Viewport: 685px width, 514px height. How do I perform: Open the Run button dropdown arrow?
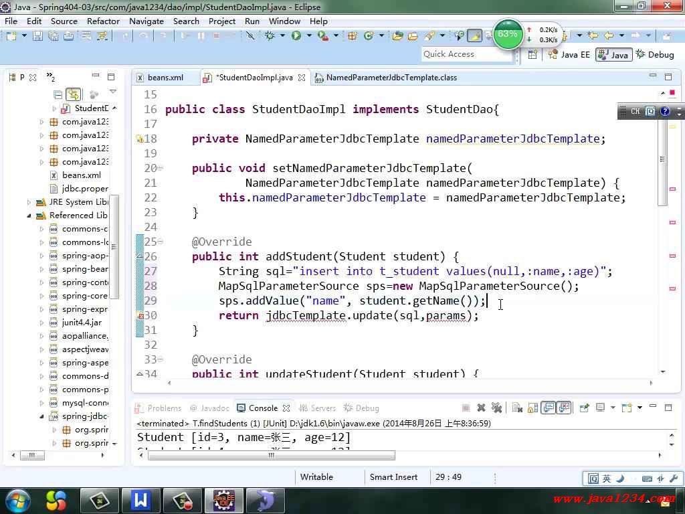tap(309, 35)
